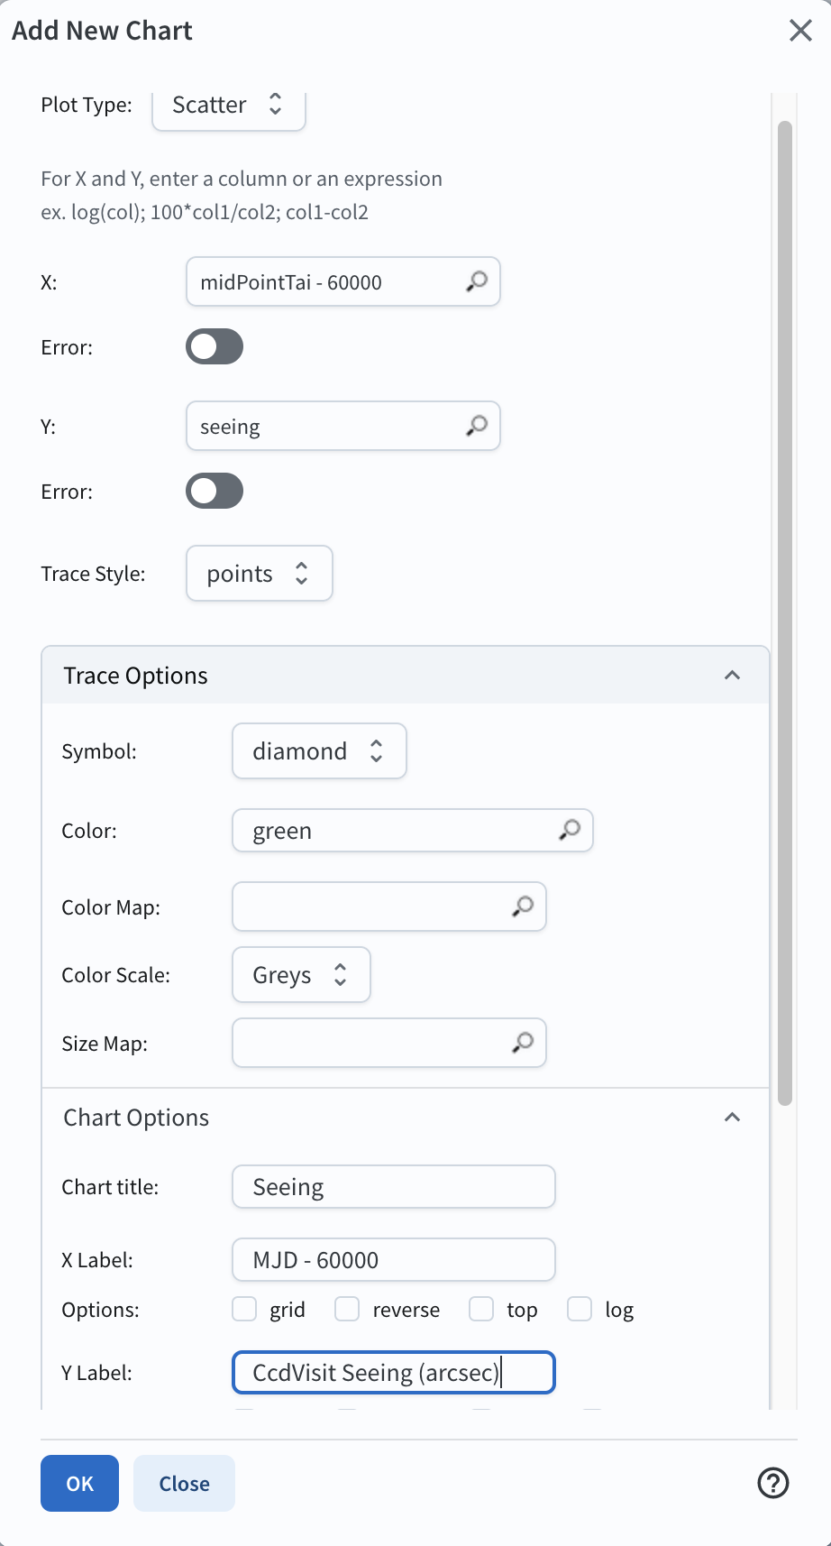
Task: Click the Chart title input field
Action: 393,1187
